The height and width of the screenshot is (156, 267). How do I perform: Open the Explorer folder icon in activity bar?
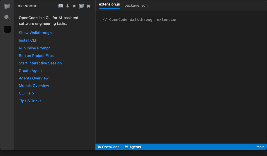[7, 6]
